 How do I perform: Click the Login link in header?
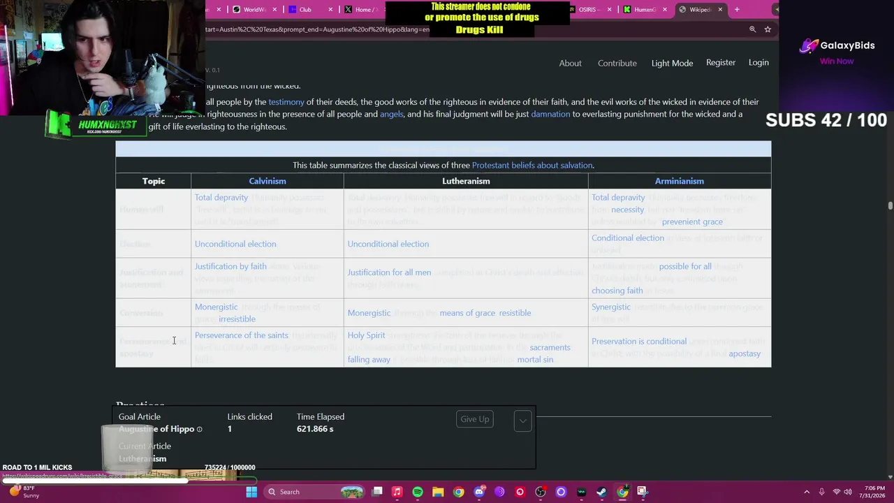coord(759,62)
